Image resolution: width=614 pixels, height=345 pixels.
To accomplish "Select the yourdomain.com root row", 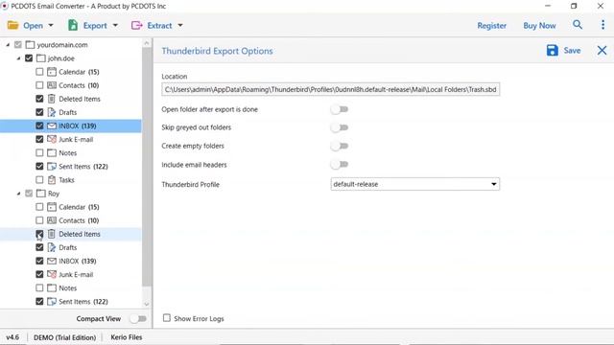I will [70, 45].
